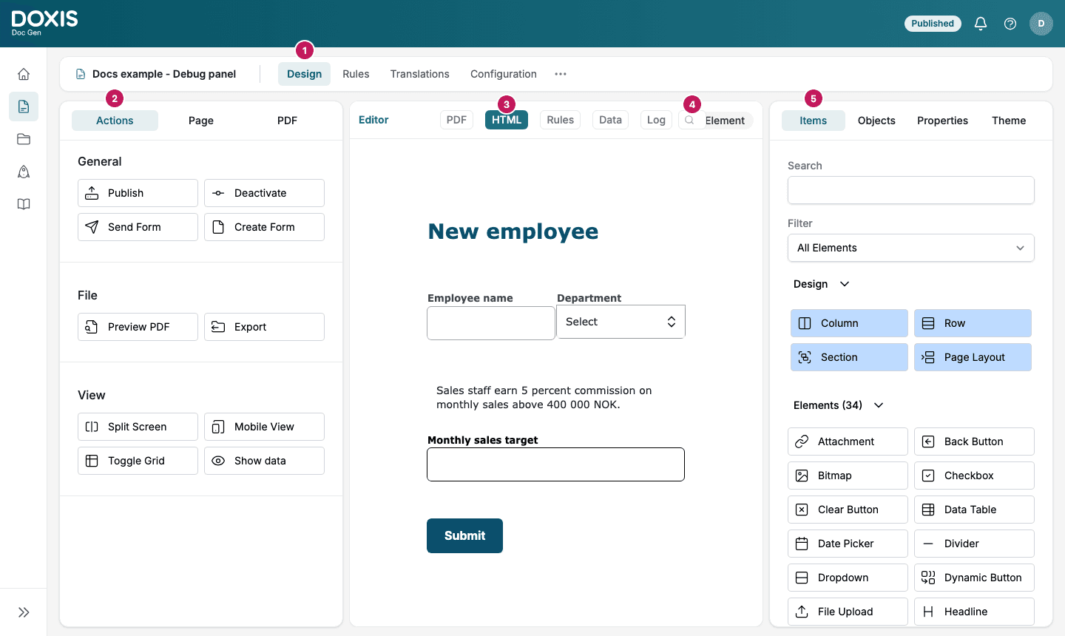Toggle Mobile View

pyautogui.click(x=264, y=427)
